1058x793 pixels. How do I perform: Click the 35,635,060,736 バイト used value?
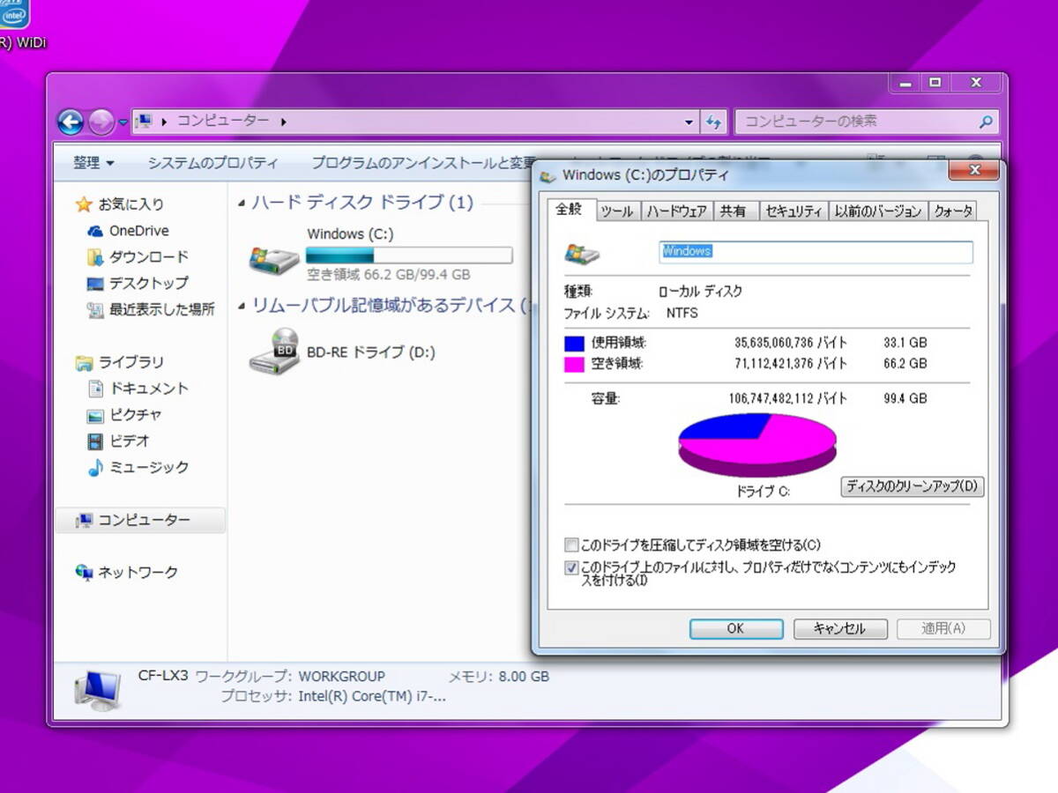(791, 343)
